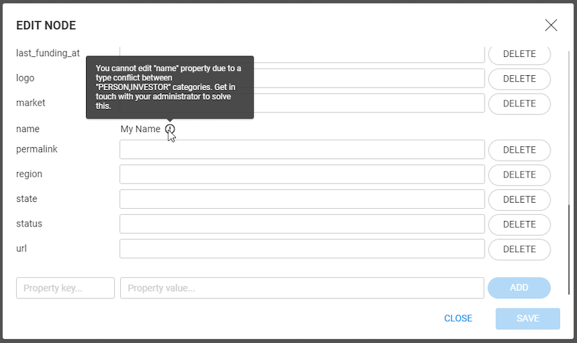Focus the permalink value field
The height and width of the screenshot is (343, 577).
302,150
